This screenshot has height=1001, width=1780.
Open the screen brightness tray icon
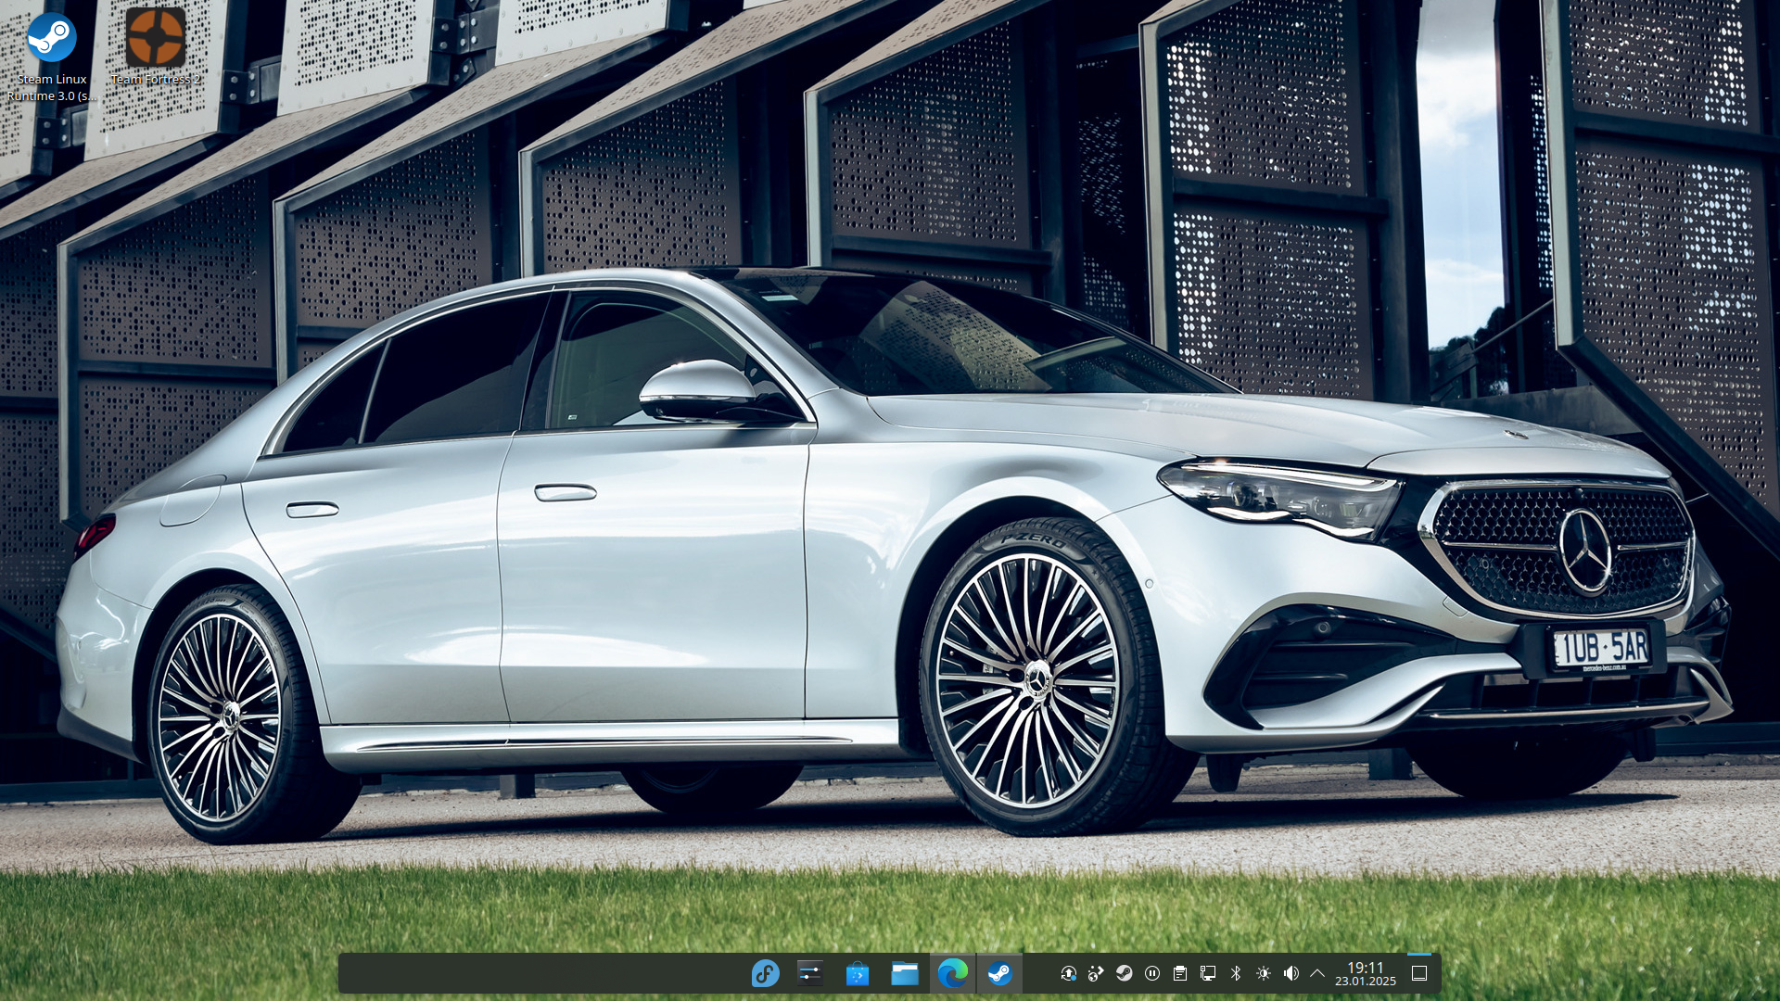[1264, 973]
